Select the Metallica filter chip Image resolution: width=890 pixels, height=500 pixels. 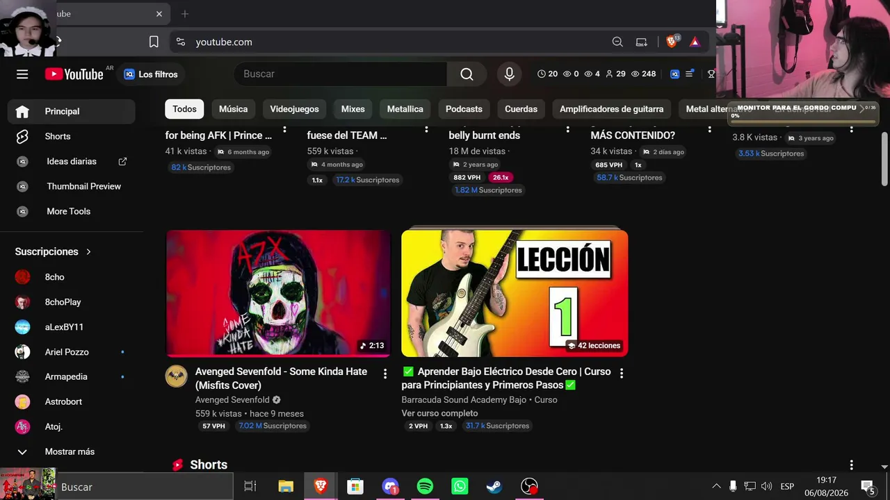click(405, 109)
